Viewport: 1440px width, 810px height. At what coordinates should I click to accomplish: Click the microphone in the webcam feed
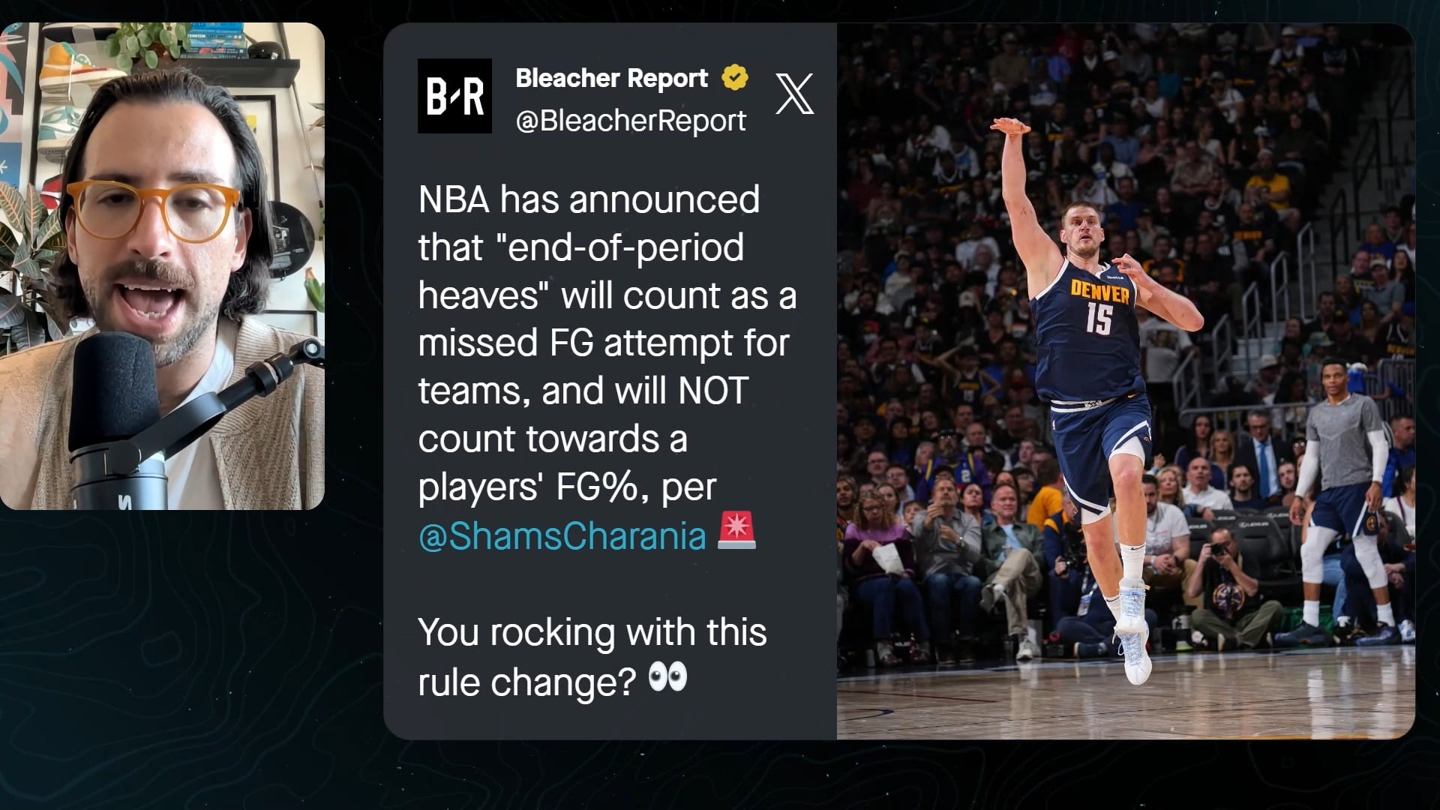coord(118,418)
